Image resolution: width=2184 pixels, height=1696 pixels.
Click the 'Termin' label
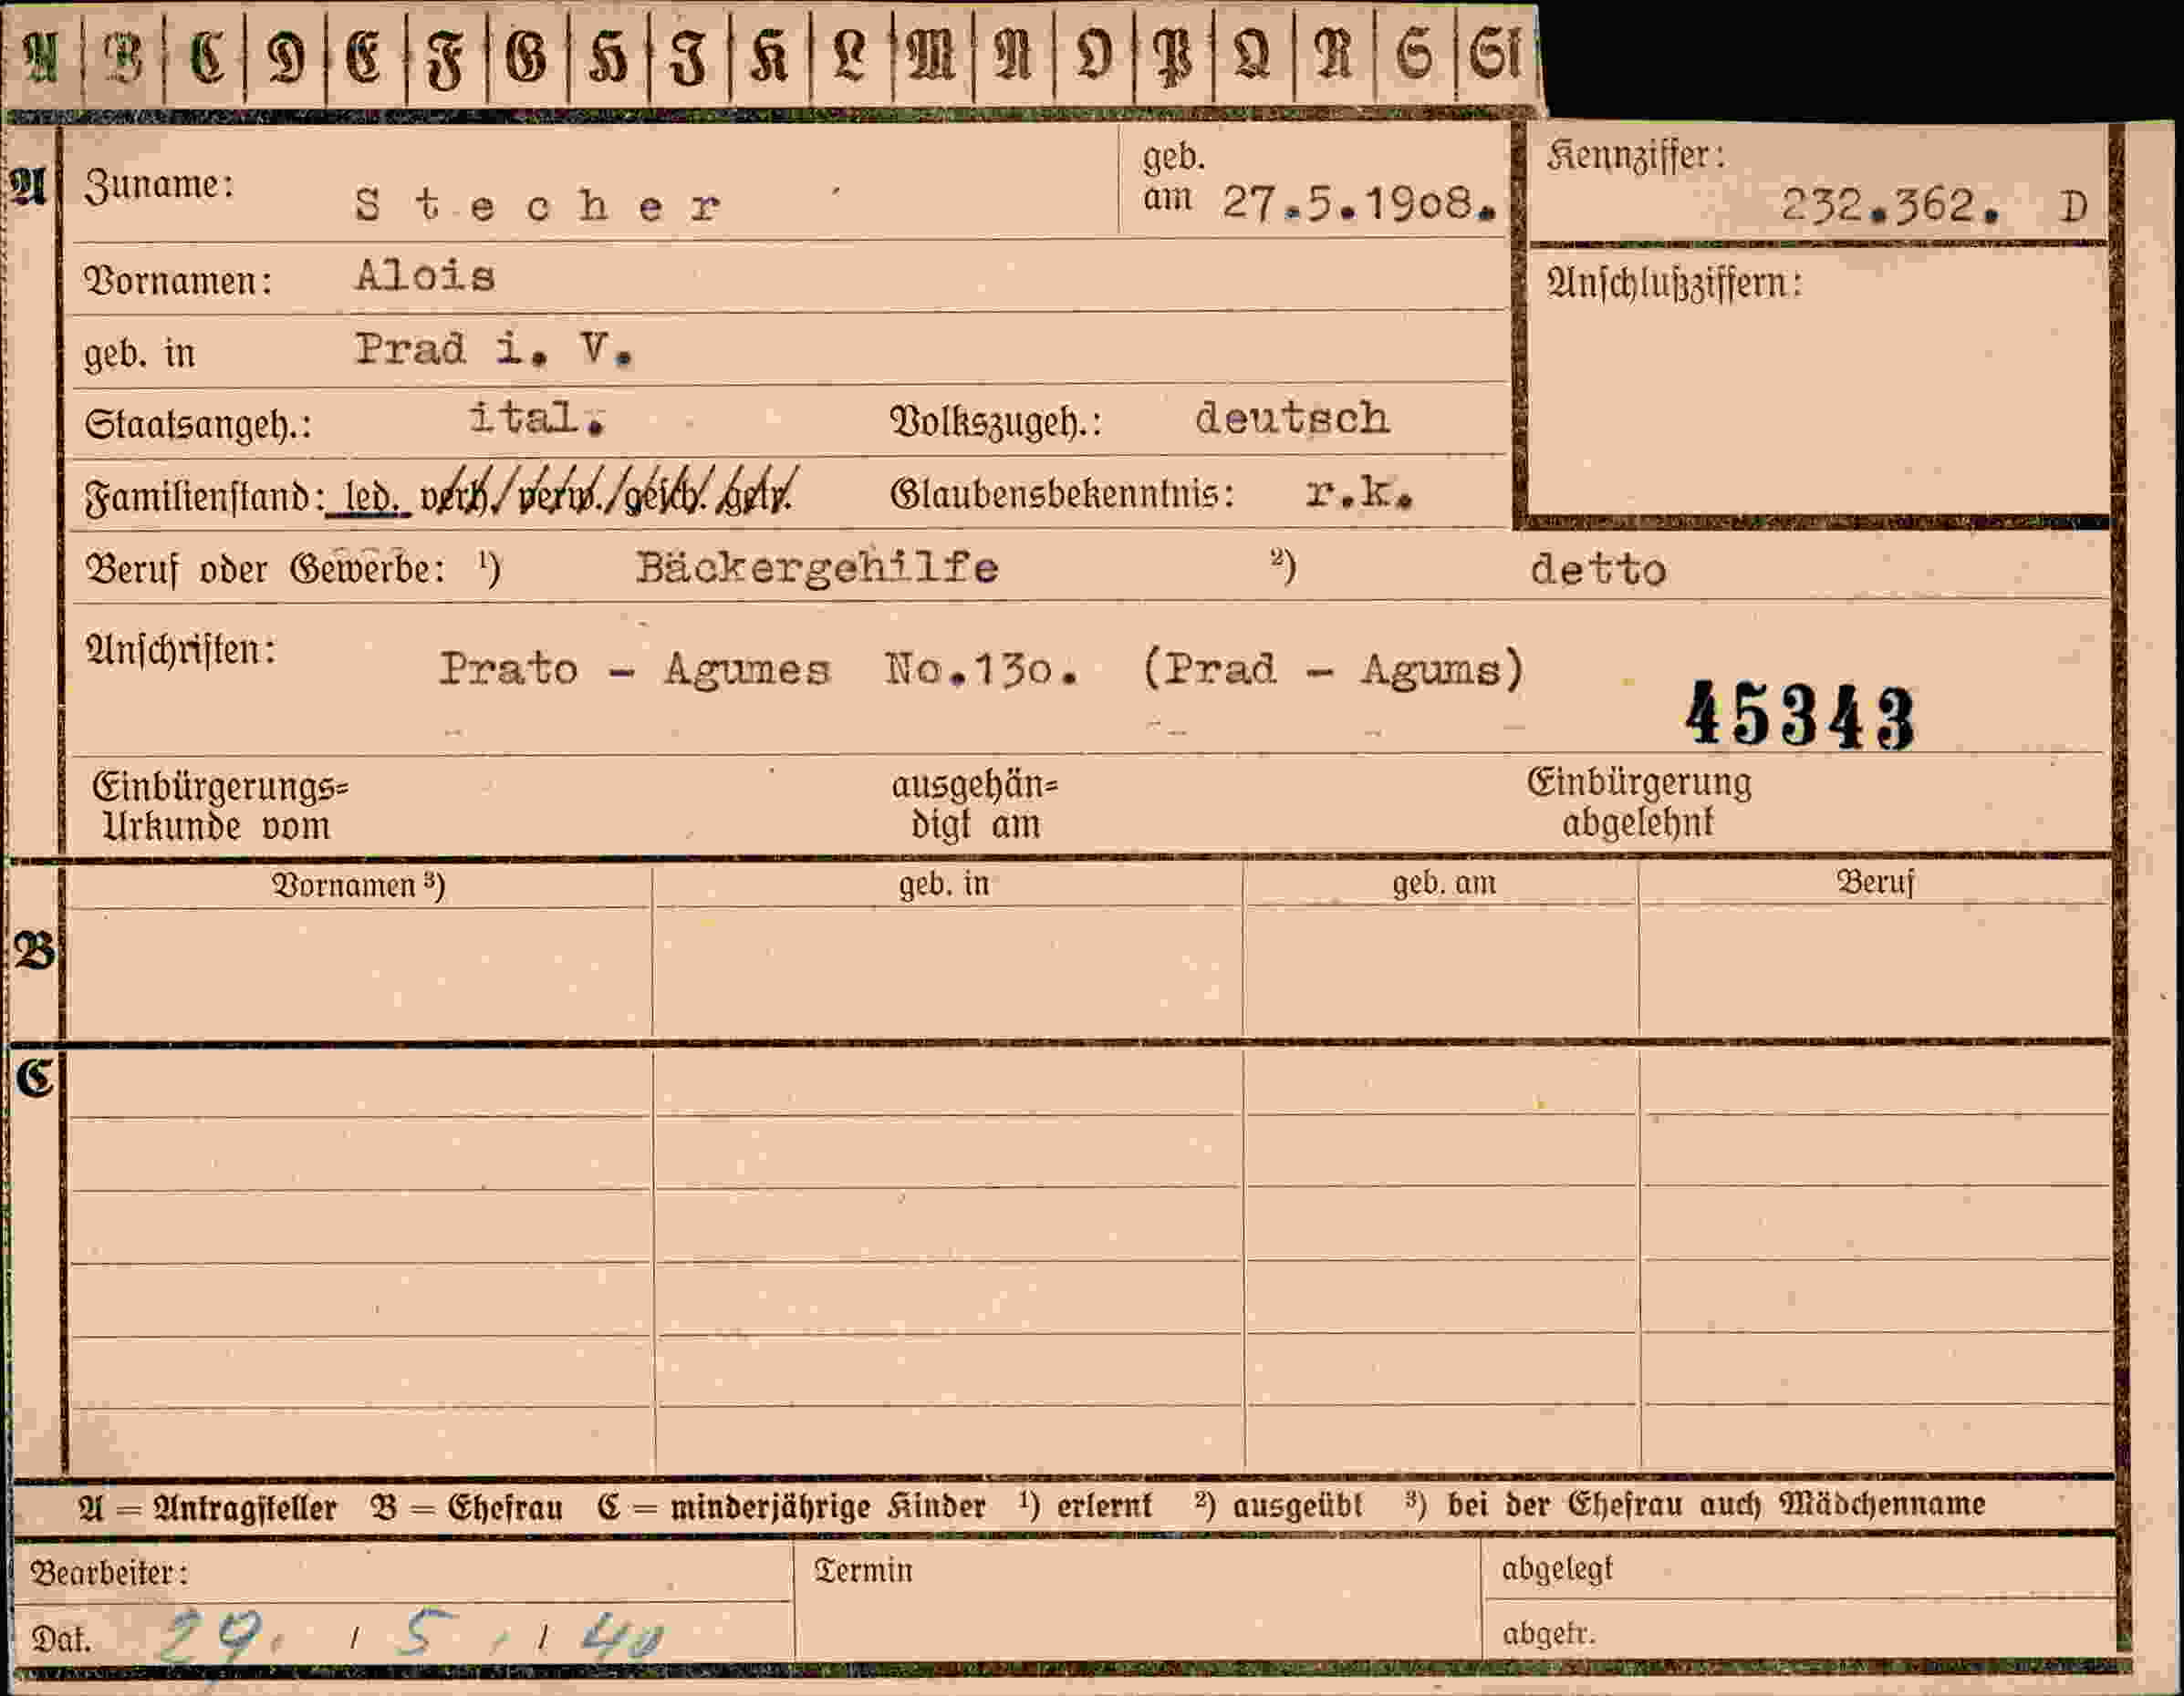tap(864, 1571)
